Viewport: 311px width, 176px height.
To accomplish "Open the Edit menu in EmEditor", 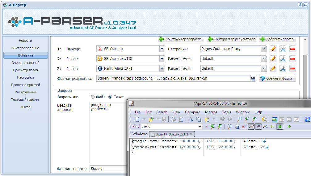I will (x=148, y=112).
